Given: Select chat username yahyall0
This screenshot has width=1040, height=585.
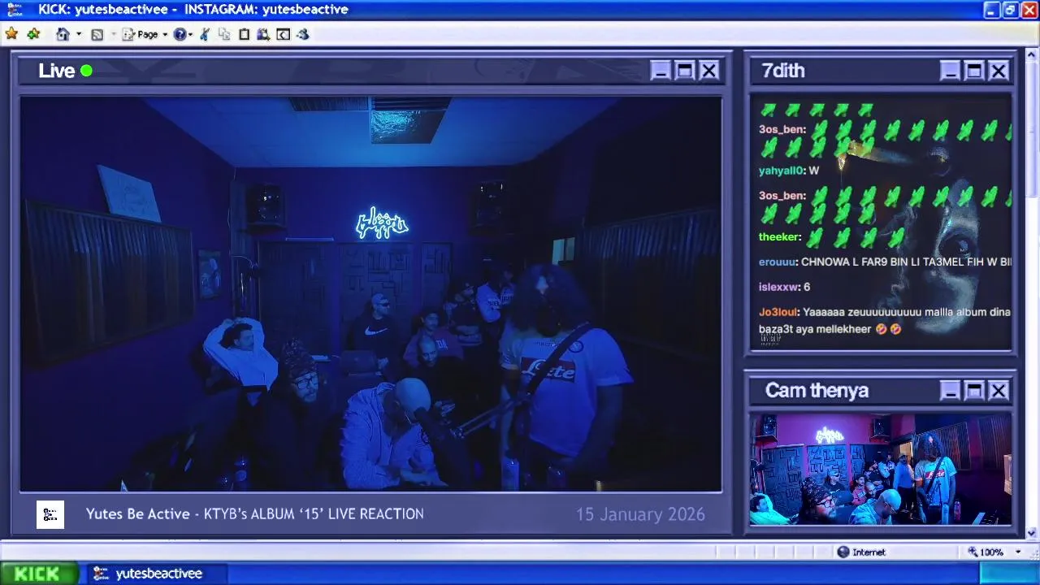Looking at the screenshot, I should 782,171.
